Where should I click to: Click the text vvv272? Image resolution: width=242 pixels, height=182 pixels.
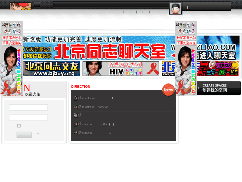pyautogui.click(x=103, y=107)
